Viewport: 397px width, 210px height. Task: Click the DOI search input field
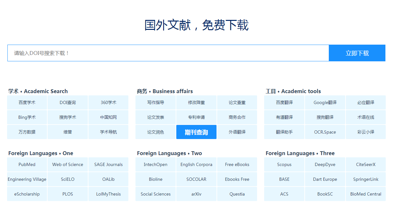168,53
